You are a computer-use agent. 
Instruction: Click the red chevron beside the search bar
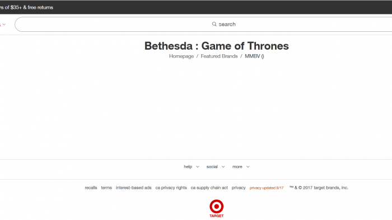tap(4, 25)
